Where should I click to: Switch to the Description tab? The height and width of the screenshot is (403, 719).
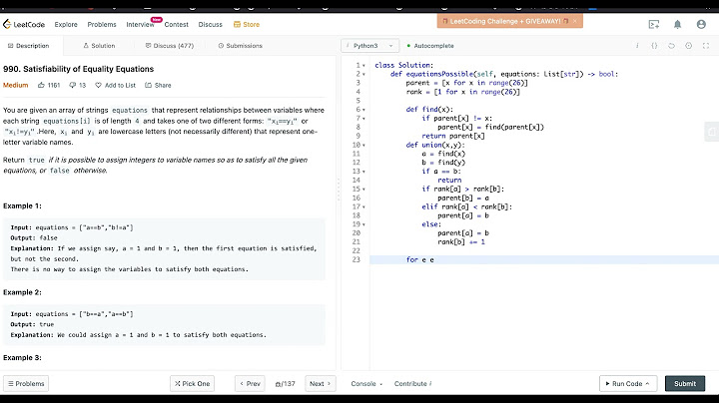(28, 46)
